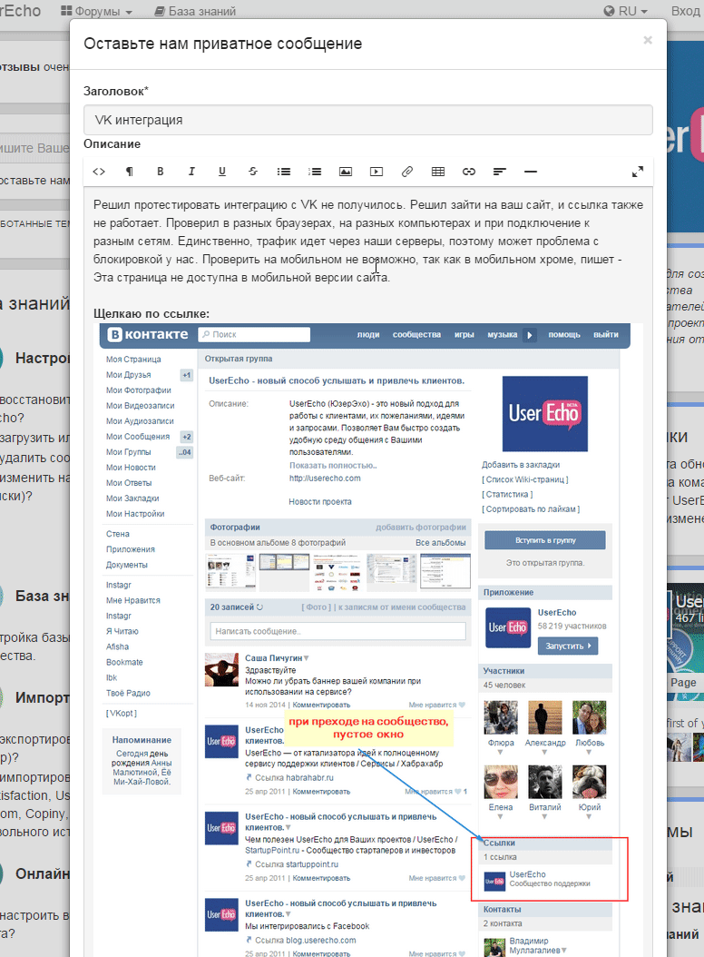
Task: Click Написать сообщение field on wall
Action: coord(337,631)
